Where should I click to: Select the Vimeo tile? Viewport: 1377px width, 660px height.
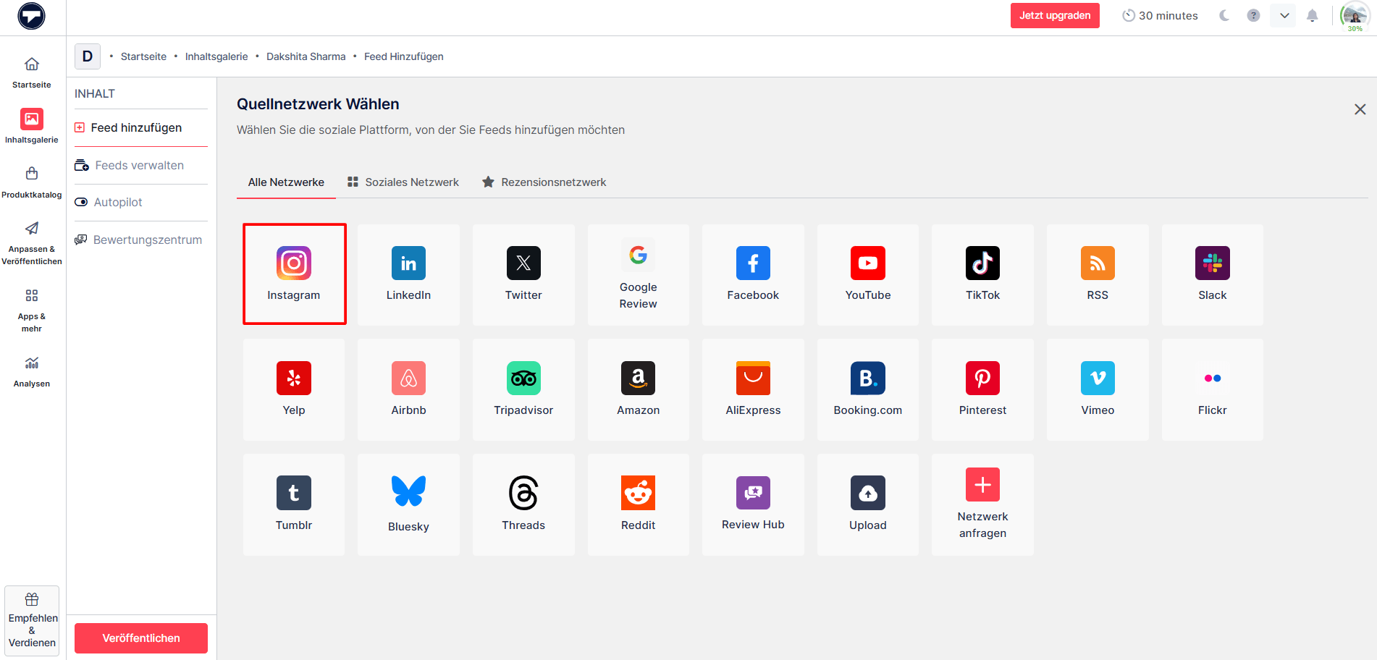tap(1098, 389)
